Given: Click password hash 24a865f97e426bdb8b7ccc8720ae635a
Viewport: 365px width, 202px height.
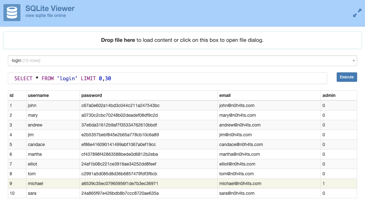Looking at the screenshot, I should [120, 194].
